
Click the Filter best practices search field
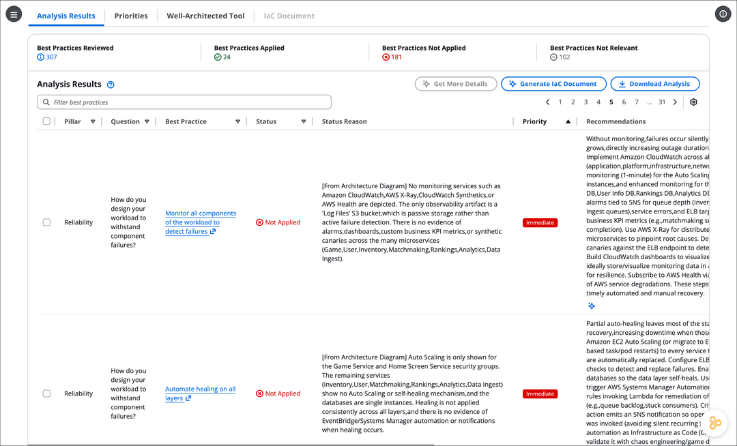coord(184,102)
